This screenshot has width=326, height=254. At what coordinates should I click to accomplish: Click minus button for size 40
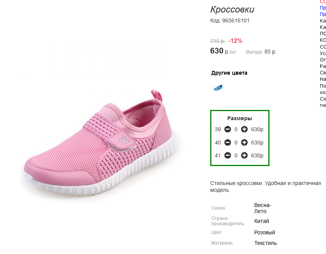(228, 143)
